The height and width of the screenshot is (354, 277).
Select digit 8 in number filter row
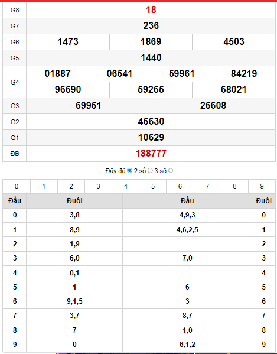tap(235, 186)
